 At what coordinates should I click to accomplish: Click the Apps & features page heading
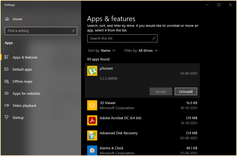click(111, 19)
